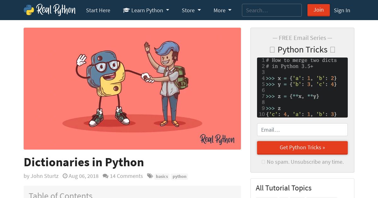Viewport: 378px width, 198px height.
Task: Select the python tag
Action: pyautogui.click(x=180, y=177)
